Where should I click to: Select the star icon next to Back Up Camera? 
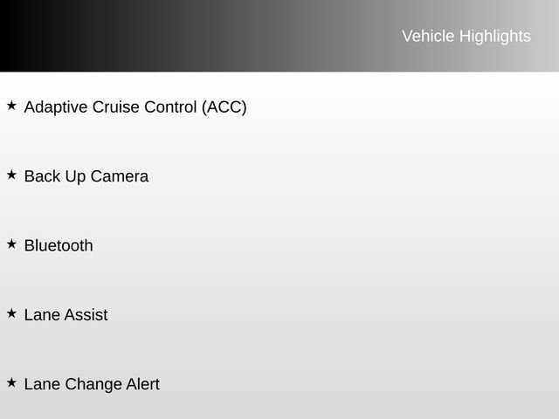(x=11, y=175)
